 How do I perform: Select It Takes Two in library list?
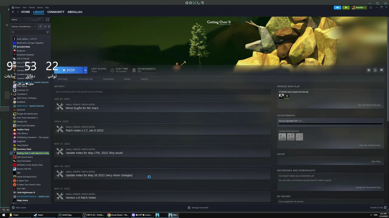point(22,181)
